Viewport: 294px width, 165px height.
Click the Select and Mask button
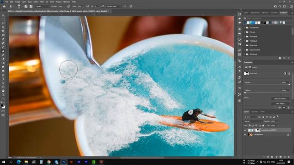pyautogui.click(x=281, y=99)
